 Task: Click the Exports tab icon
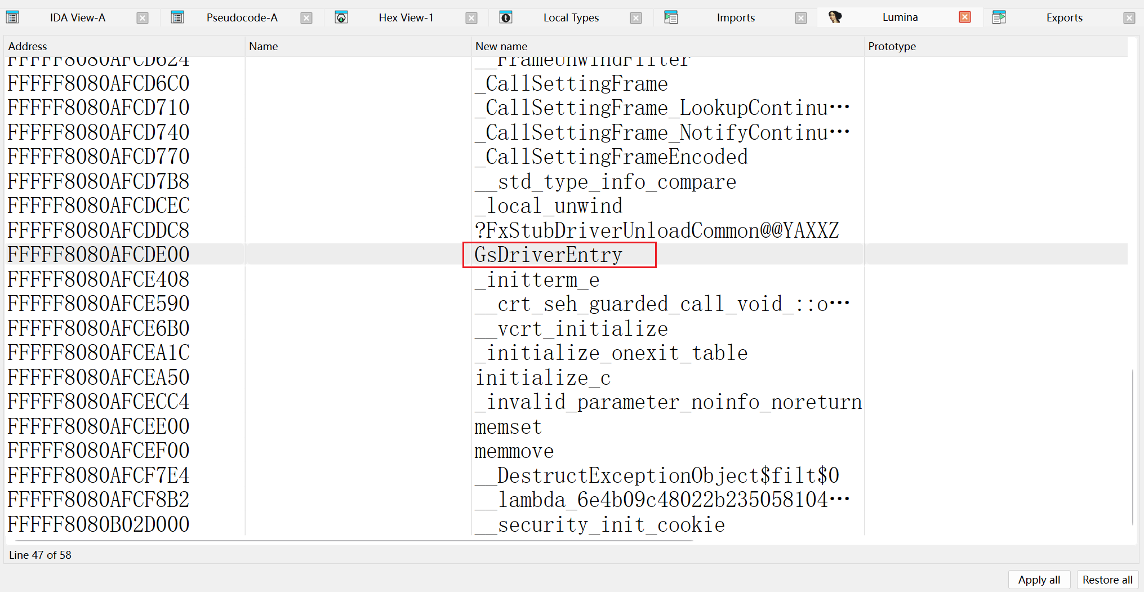999,17
